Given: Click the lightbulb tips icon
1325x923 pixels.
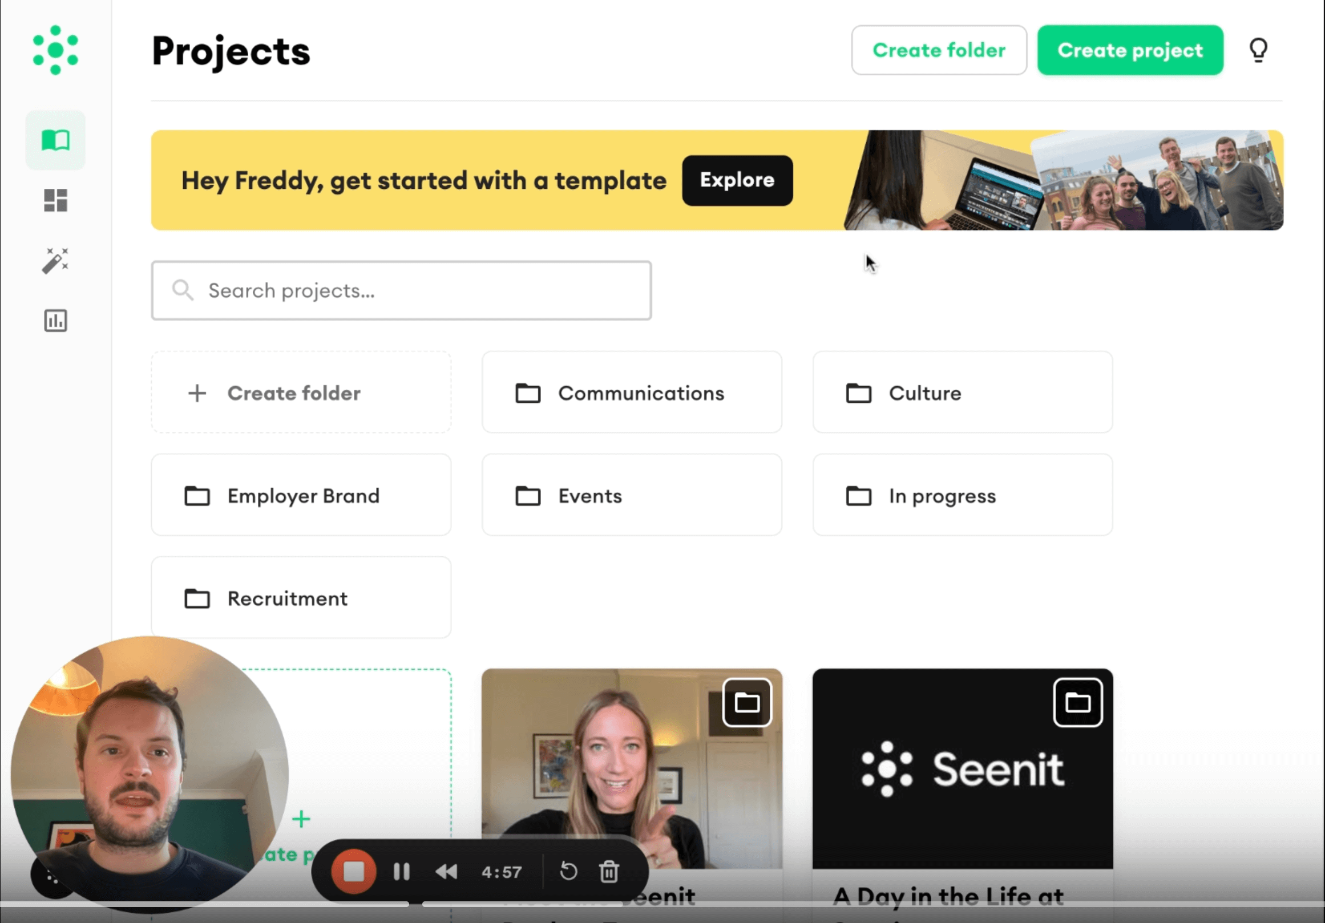Looking at the screenshot, I should coord(1258,50).
